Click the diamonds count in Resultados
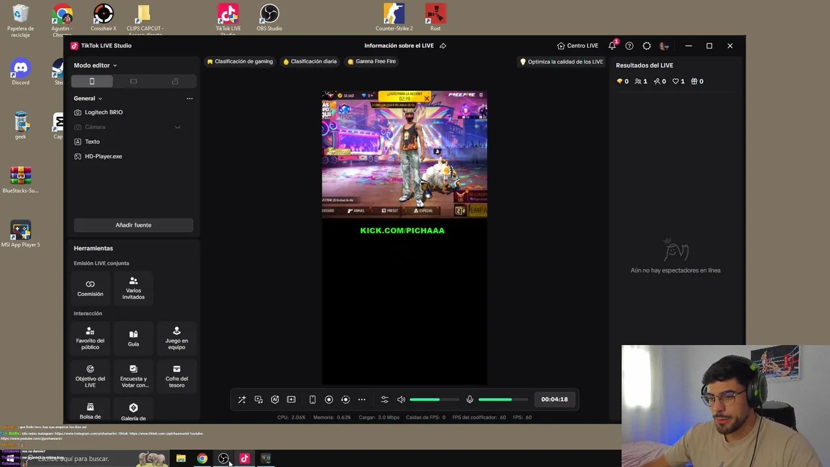Viewport: 830px width, 467px height. point(622,82)
